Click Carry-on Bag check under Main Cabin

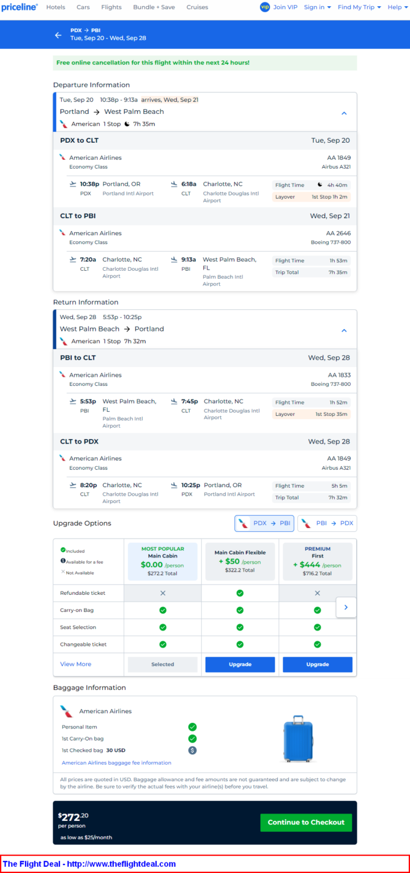click(x=163, y=610)
